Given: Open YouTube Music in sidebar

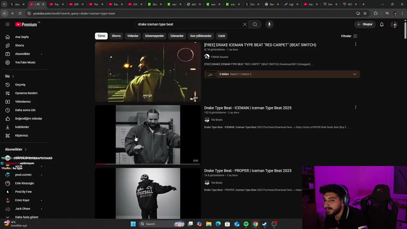Looking at the screenshot, I should (24, 62).
